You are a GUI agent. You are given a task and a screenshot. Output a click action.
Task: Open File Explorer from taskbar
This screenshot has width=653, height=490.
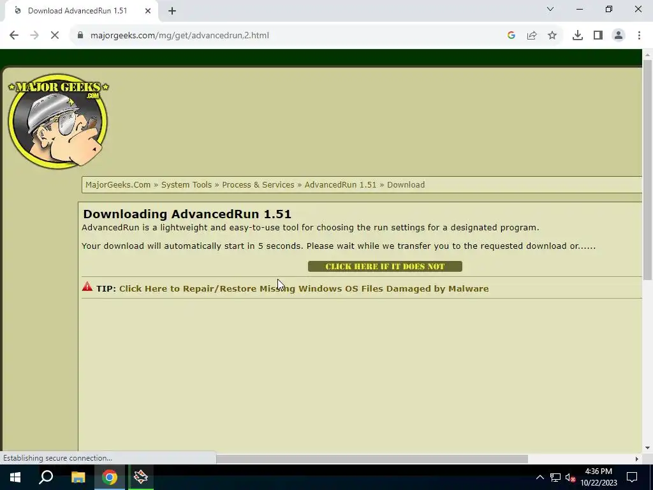(78, 477)
